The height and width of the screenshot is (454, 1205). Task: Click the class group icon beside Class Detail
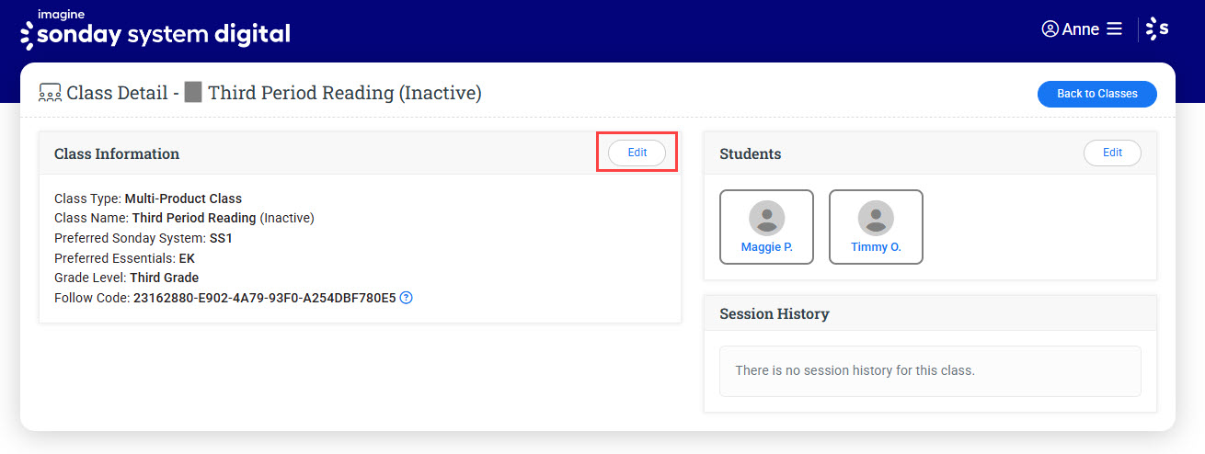tap(50, 93)
